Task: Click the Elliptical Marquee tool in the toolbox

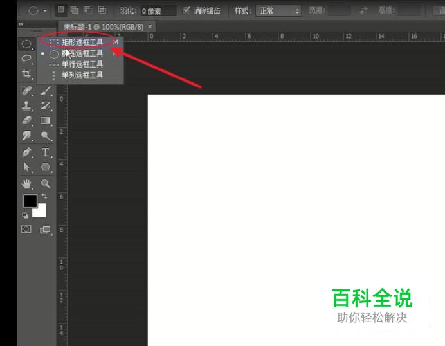Action: tap(26, 44)
